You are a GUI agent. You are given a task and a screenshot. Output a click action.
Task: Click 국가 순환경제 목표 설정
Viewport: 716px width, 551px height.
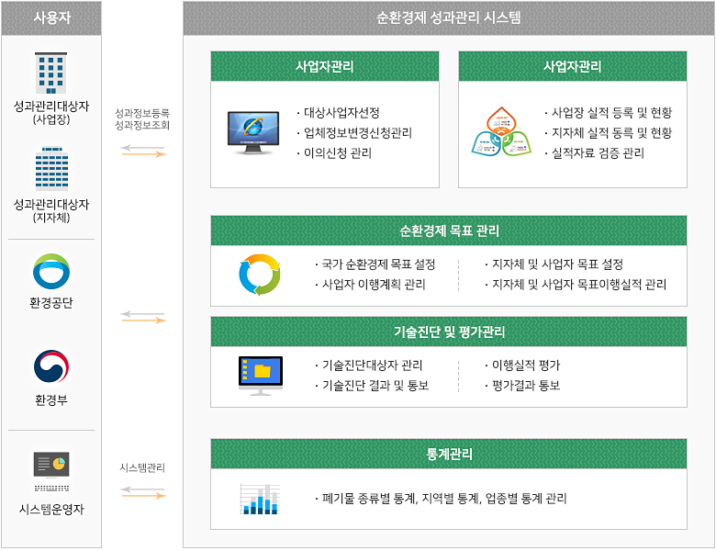(x=378, y=264)
